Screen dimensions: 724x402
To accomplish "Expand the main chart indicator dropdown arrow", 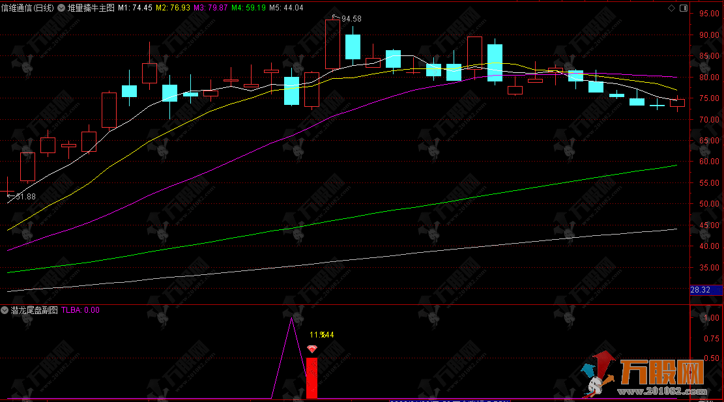I will (x=62, y=8).
